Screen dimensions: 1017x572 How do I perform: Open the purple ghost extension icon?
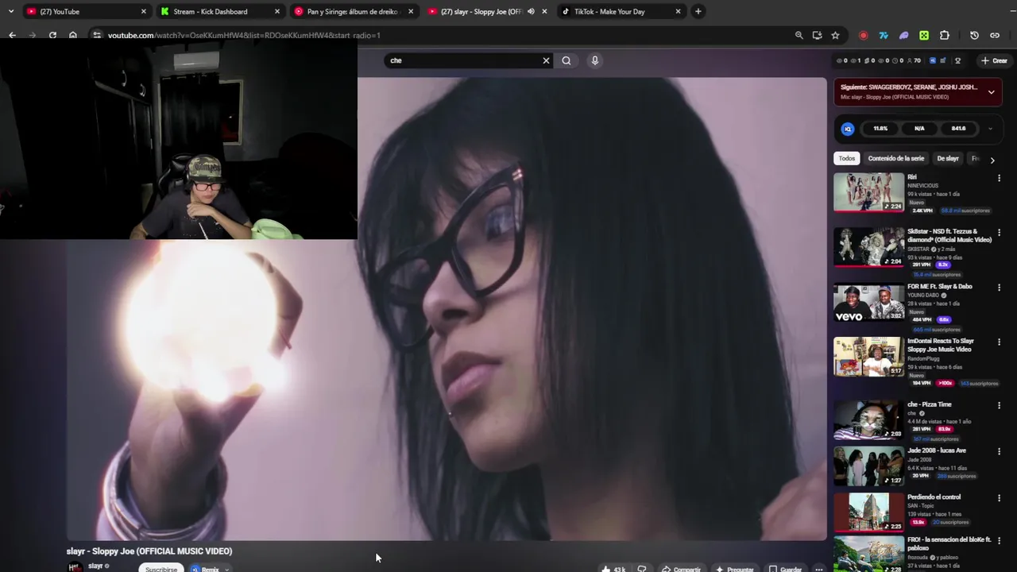[903, 35]
